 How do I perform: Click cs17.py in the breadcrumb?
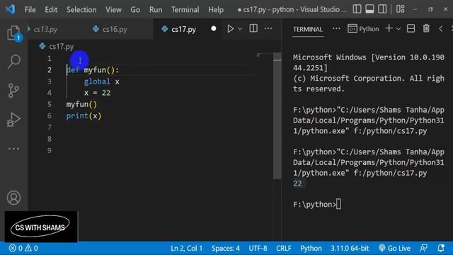(62, 47)
